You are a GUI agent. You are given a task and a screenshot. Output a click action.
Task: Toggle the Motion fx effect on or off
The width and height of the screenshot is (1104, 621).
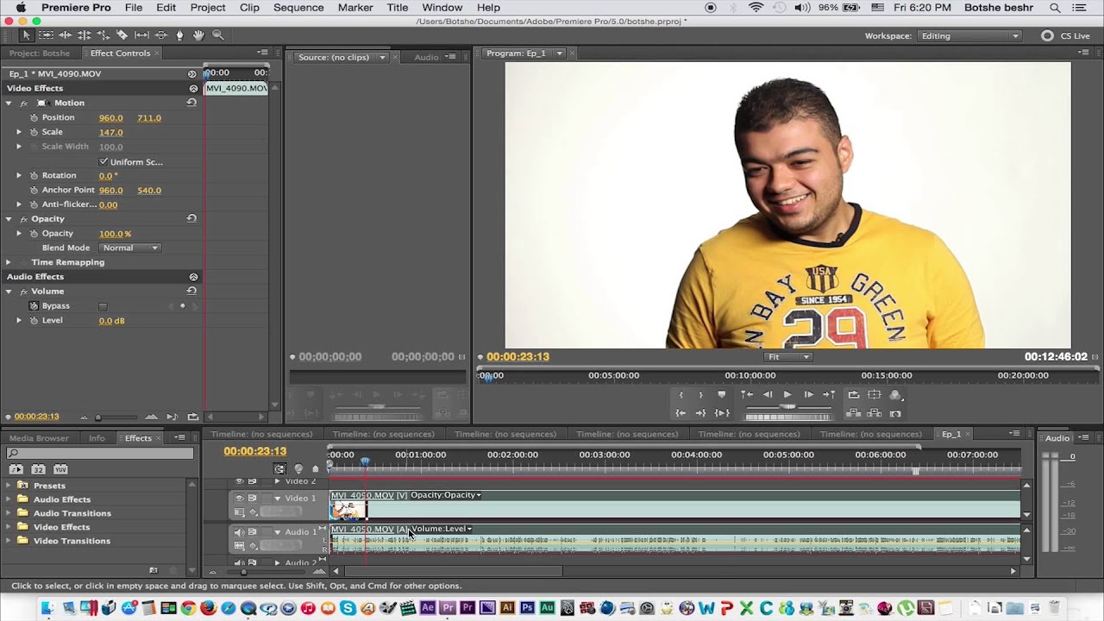[x=24, y=103]
